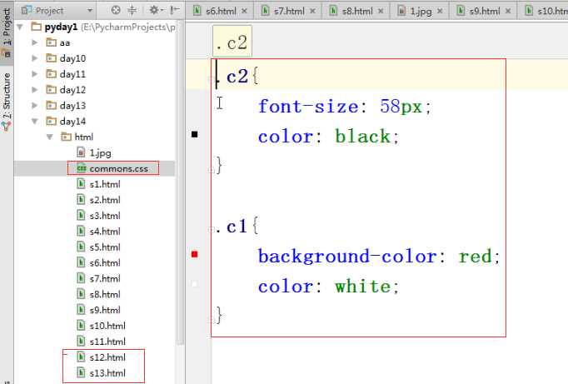Click the s5.html file icon
This screenshot has width=568, height=384.
[81, 247]
